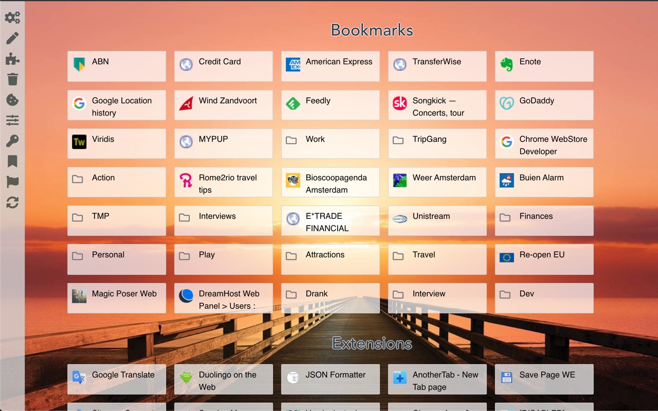Click the trash bin icon in sidebar
The image size is (658, 411).
(12, 79)
